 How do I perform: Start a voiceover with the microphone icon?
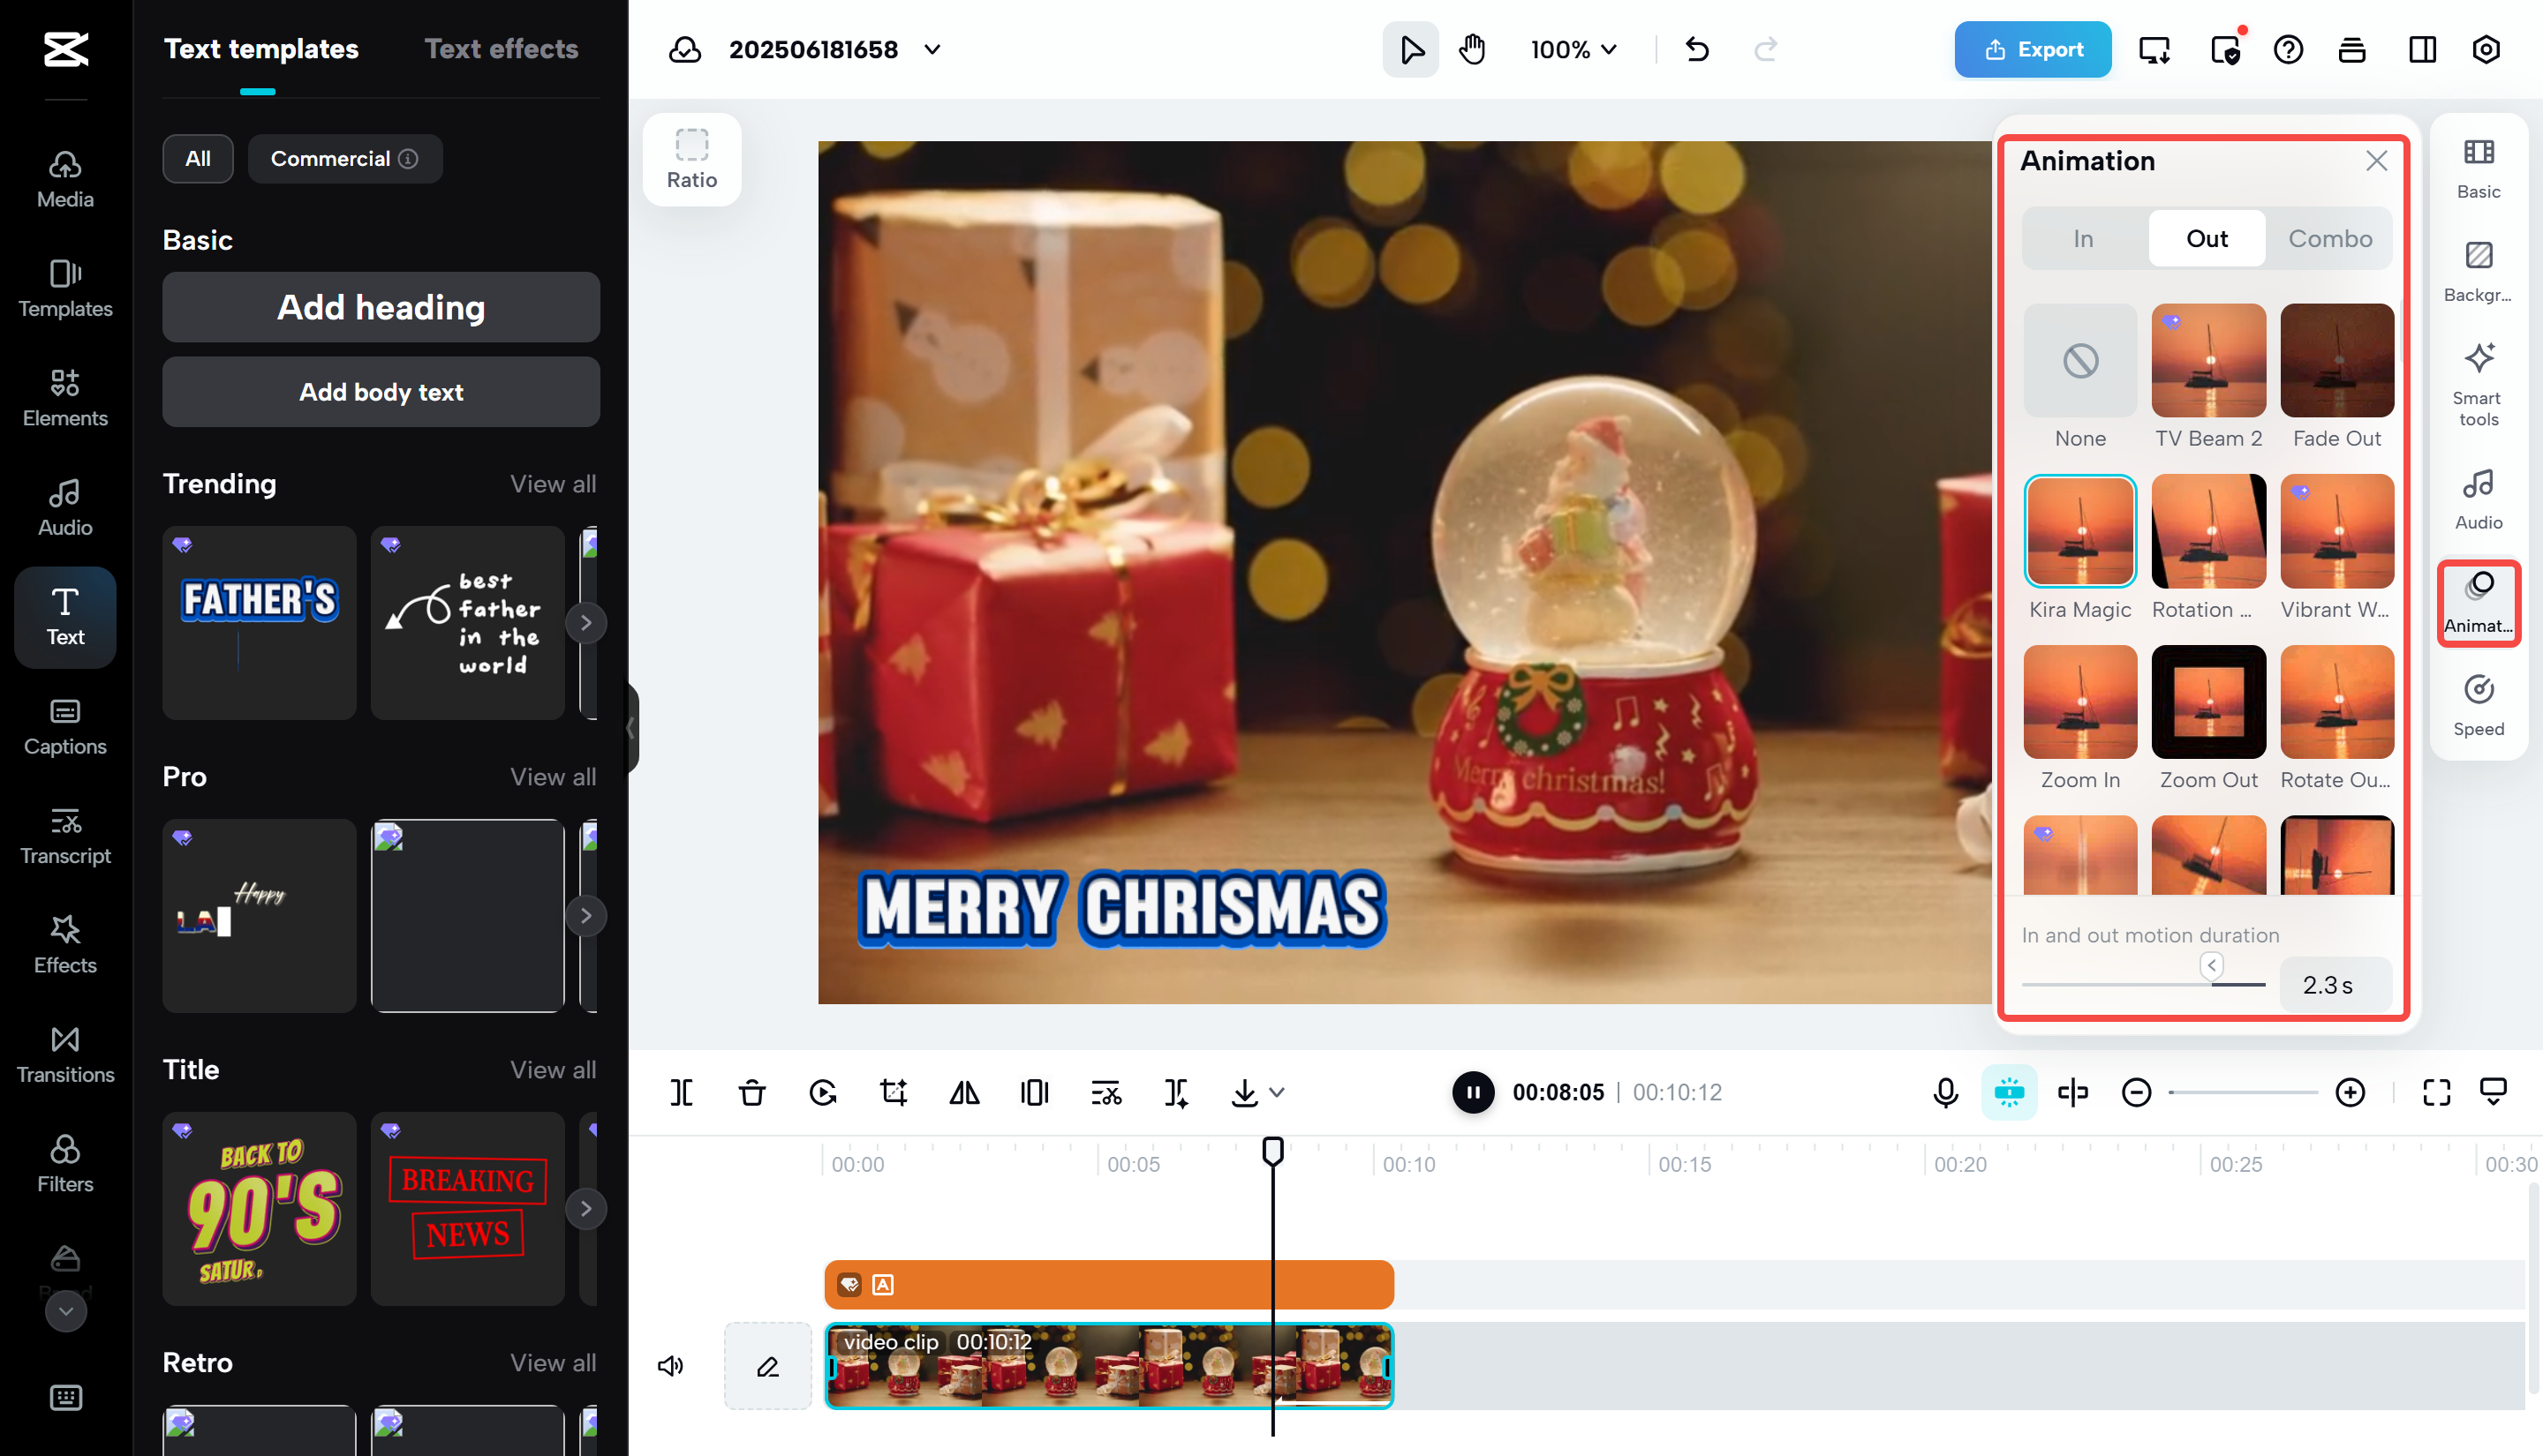coord(1943,1092)
